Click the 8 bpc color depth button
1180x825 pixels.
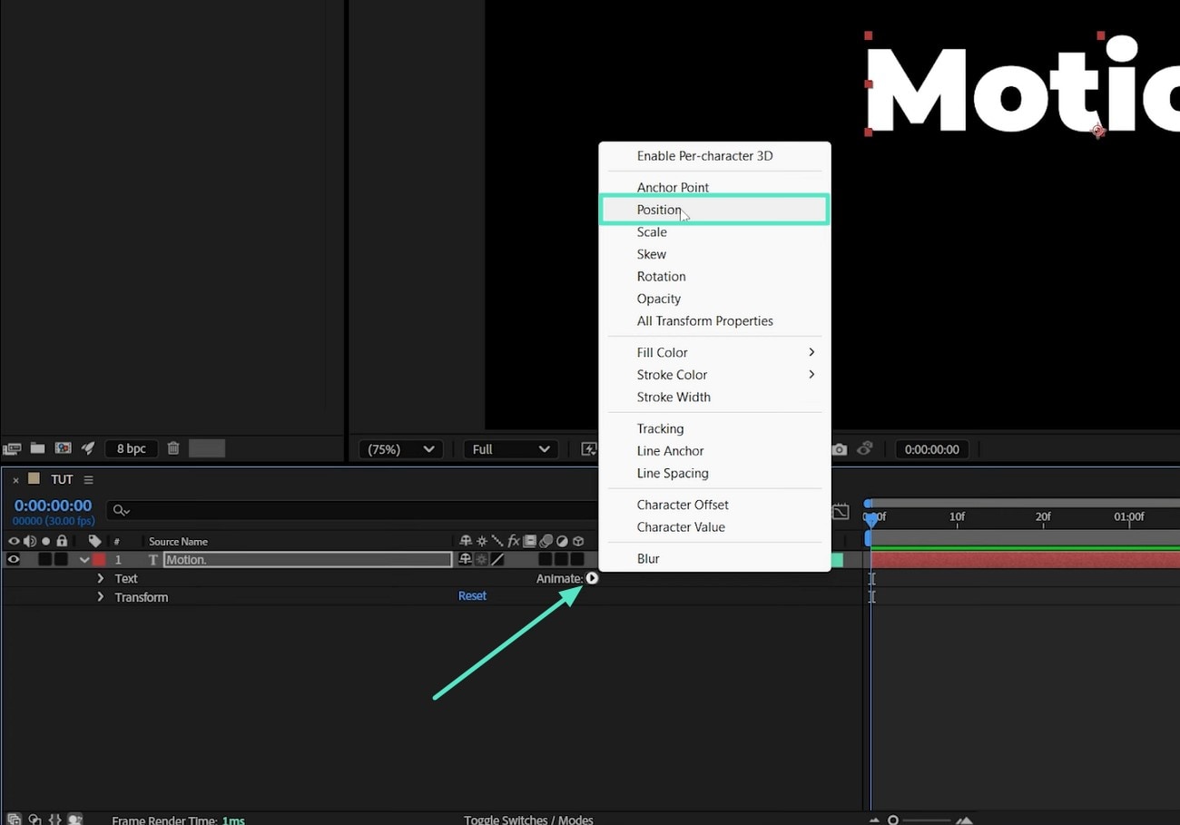click(132, 448)
